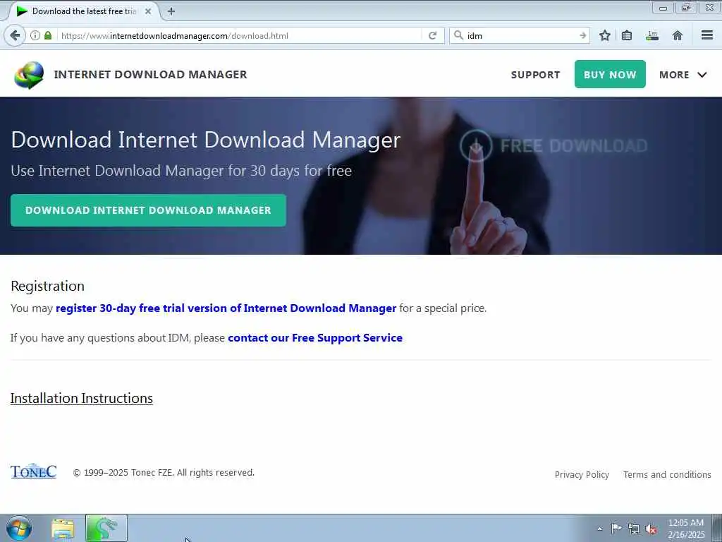The image size is (722, 542).
Task: Reload the page with the refresh icon
Action: [432, 35]
